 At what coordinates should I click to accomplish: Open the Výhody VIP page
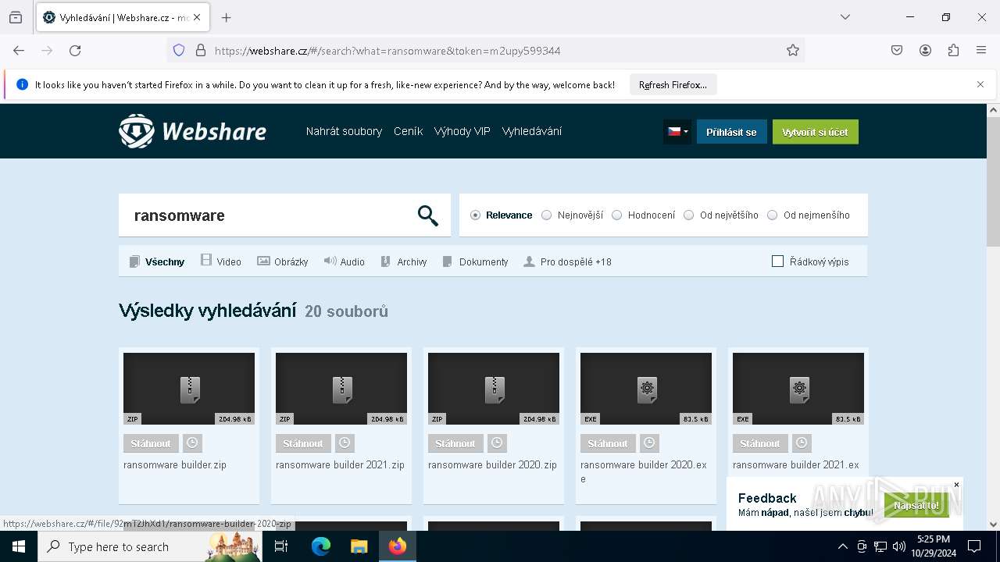[x=462, y=131]
